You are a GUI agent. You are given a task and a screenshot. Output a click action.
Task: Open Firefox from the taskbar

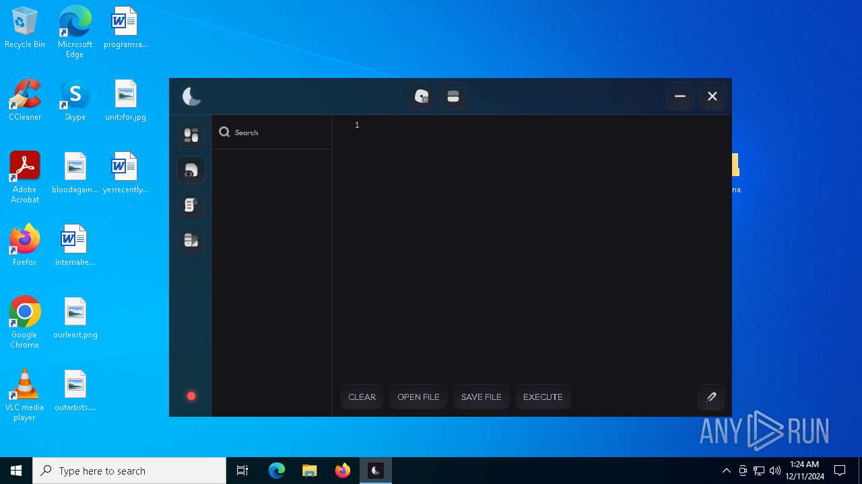pos(343,471)
